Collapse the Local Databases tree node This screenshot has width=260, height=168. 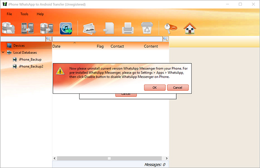4,52
